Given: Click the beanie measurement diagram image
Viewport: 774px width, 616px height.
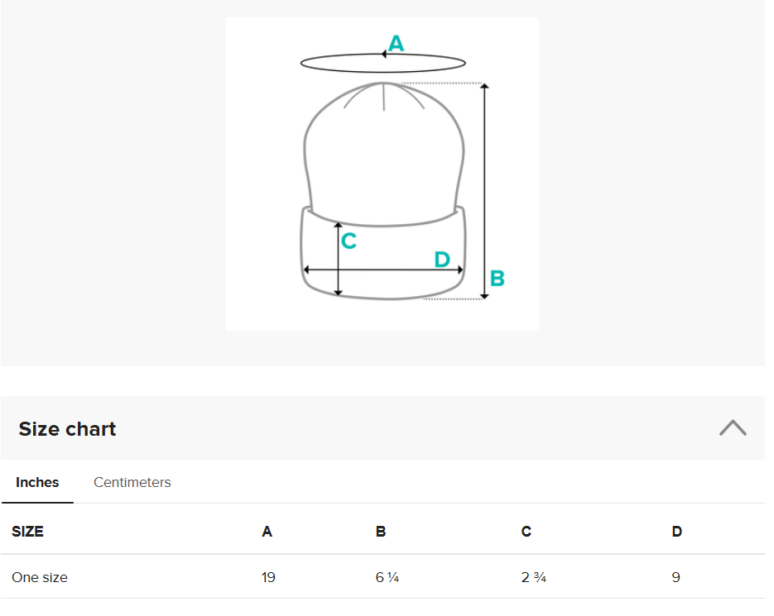Looking at the screenshot, I should 382,174.
